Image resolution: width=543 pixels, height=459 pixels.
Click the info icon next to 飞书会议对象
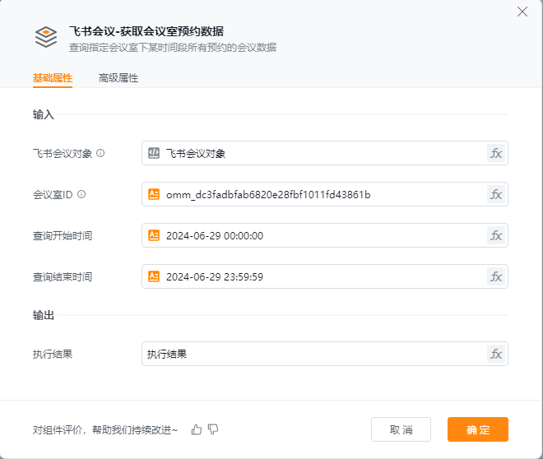(100, 153)
